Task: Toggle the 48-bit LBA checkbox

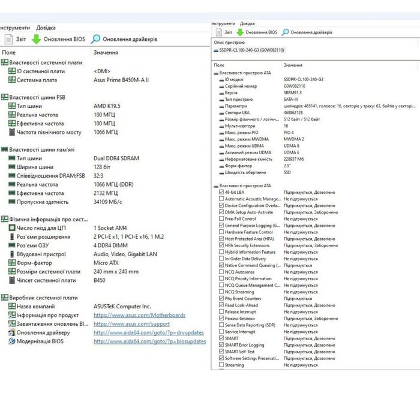Action: tap(221, 192)
